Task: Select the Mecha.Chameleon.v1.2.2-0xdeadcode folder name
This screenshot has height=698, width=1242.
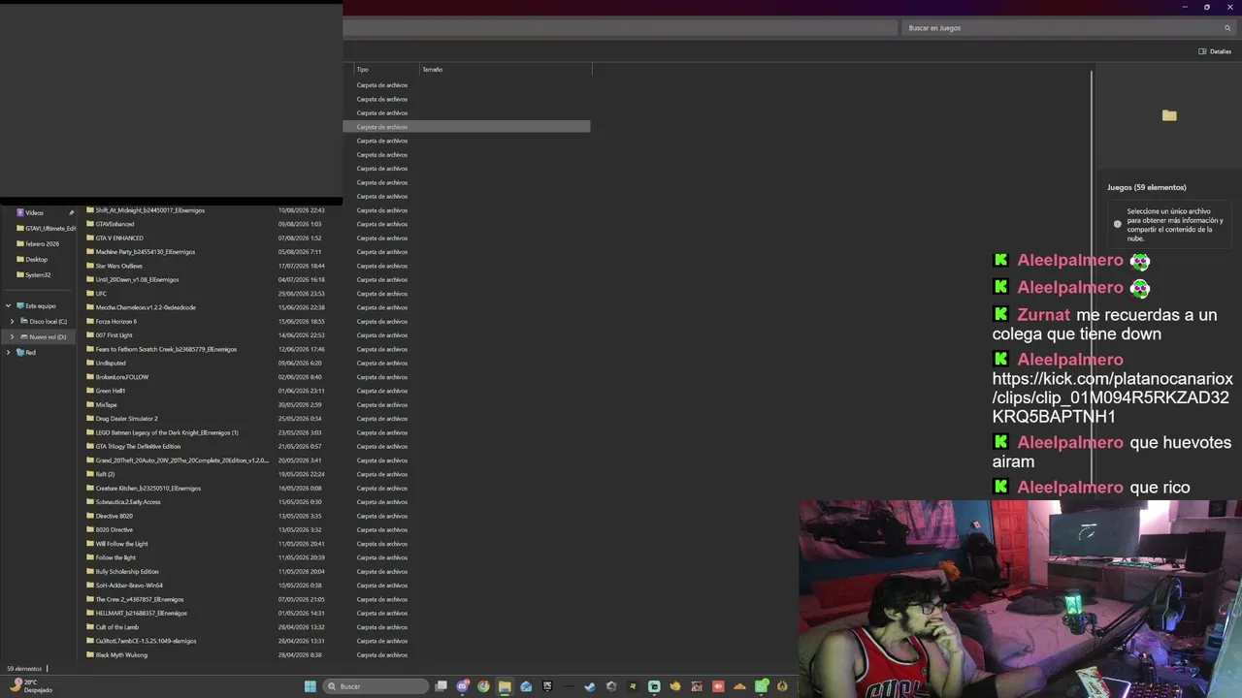Action: (146, 307)
